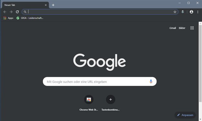Go forward with the forward arrow

point(11,12)
